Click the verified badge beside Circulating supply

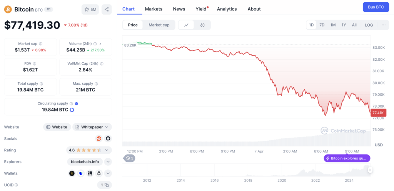(x=77, y=103)
